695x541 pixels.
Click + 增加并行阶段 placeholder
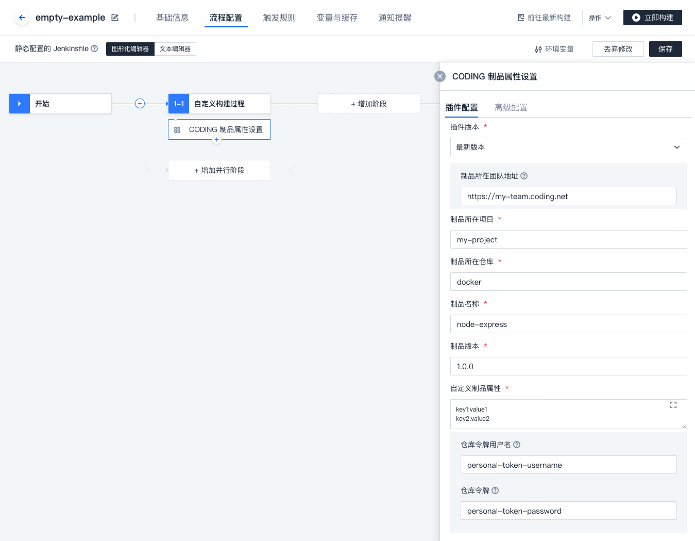(219, 170)
